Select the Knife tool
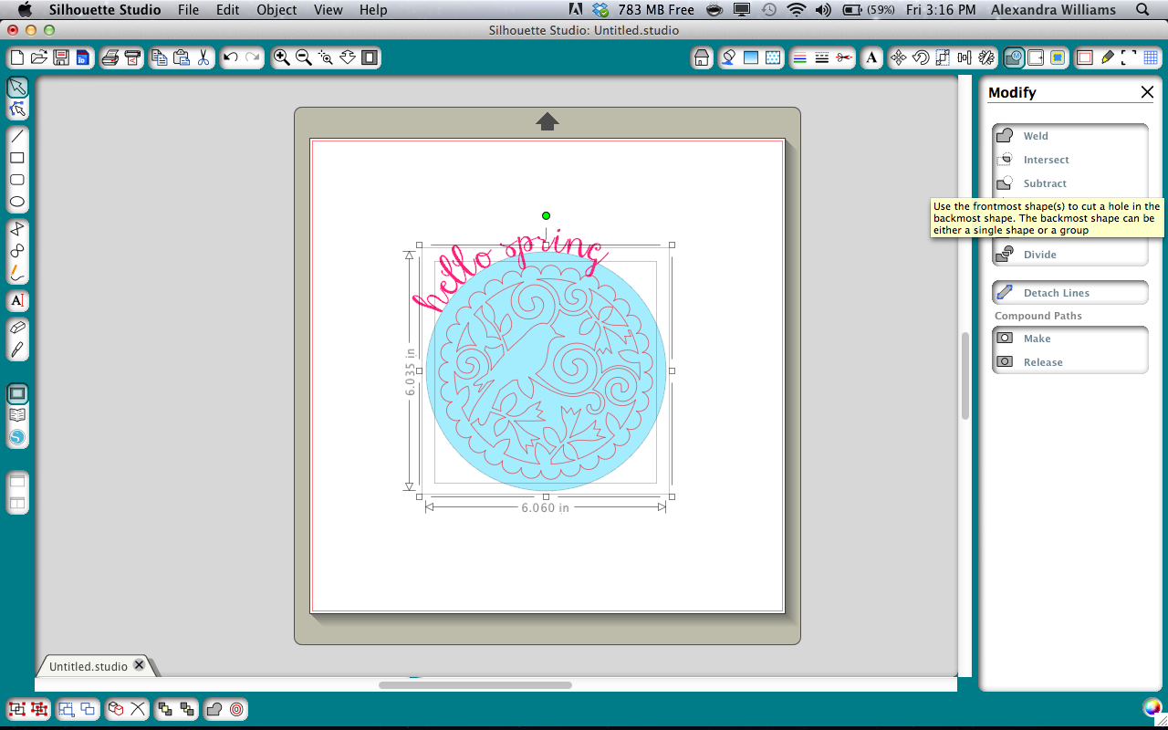 tap(17, 349)
